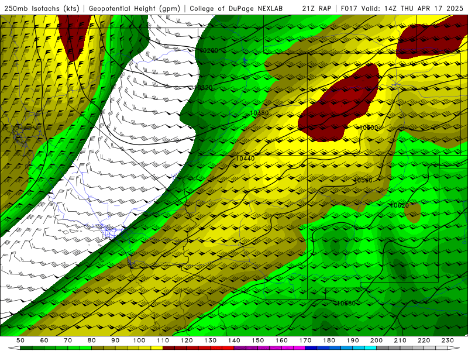468x351 pixels.
Task: Click the '250mb Isotachs (kts)' title text
Action: tap(42, 8)
